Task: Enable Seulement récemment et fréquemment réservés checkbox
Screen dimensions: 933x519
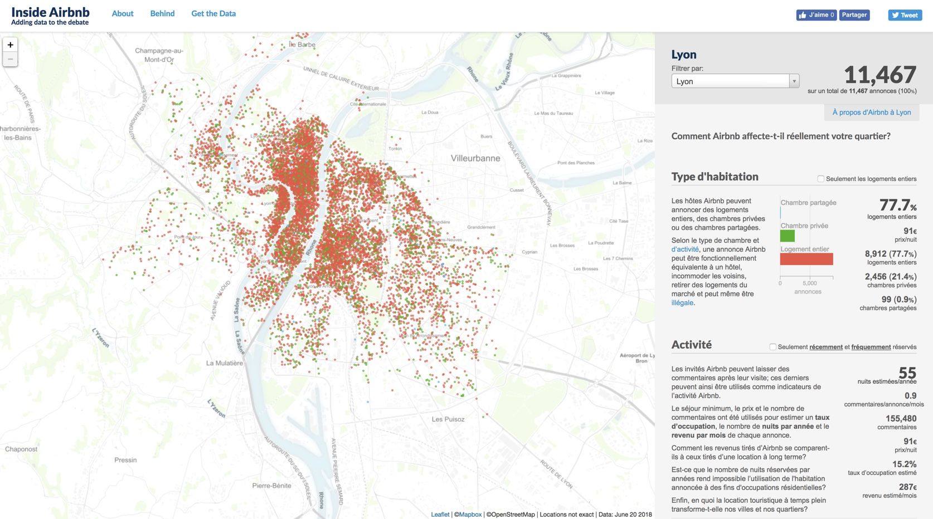Action: tap(772, 347)
